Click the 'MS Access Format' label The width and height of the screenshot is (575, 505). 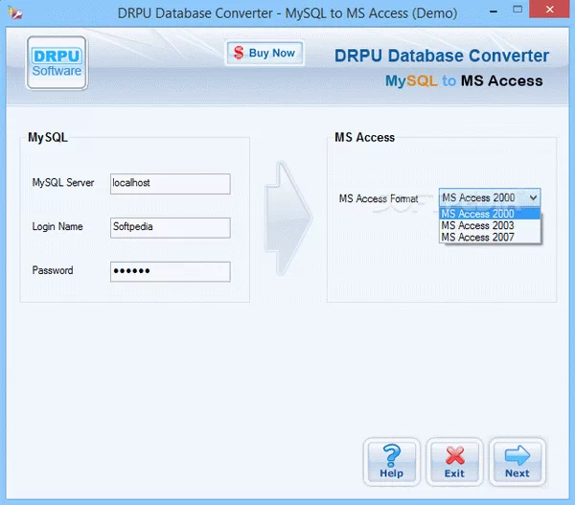(x=379, y=198)
